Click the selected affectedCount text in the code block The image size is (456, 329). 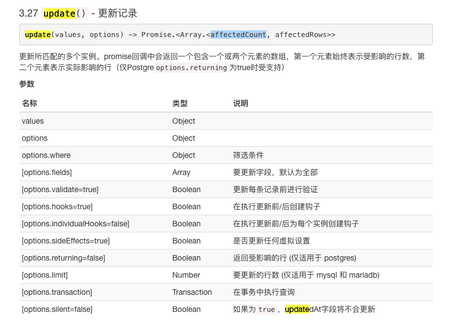pyautogui.click(x=238, y=34)
